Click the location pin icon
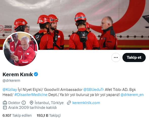This screenshot has height=119, width=149. (31, 103)
